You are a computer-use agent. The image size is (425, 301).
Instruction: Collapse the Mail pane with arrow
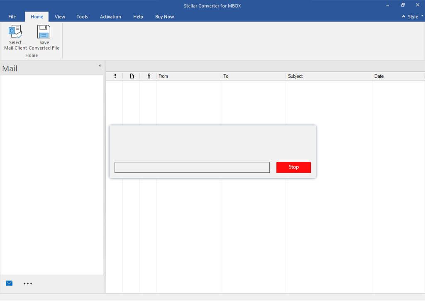pyautogui.click(x=100, y=66)
